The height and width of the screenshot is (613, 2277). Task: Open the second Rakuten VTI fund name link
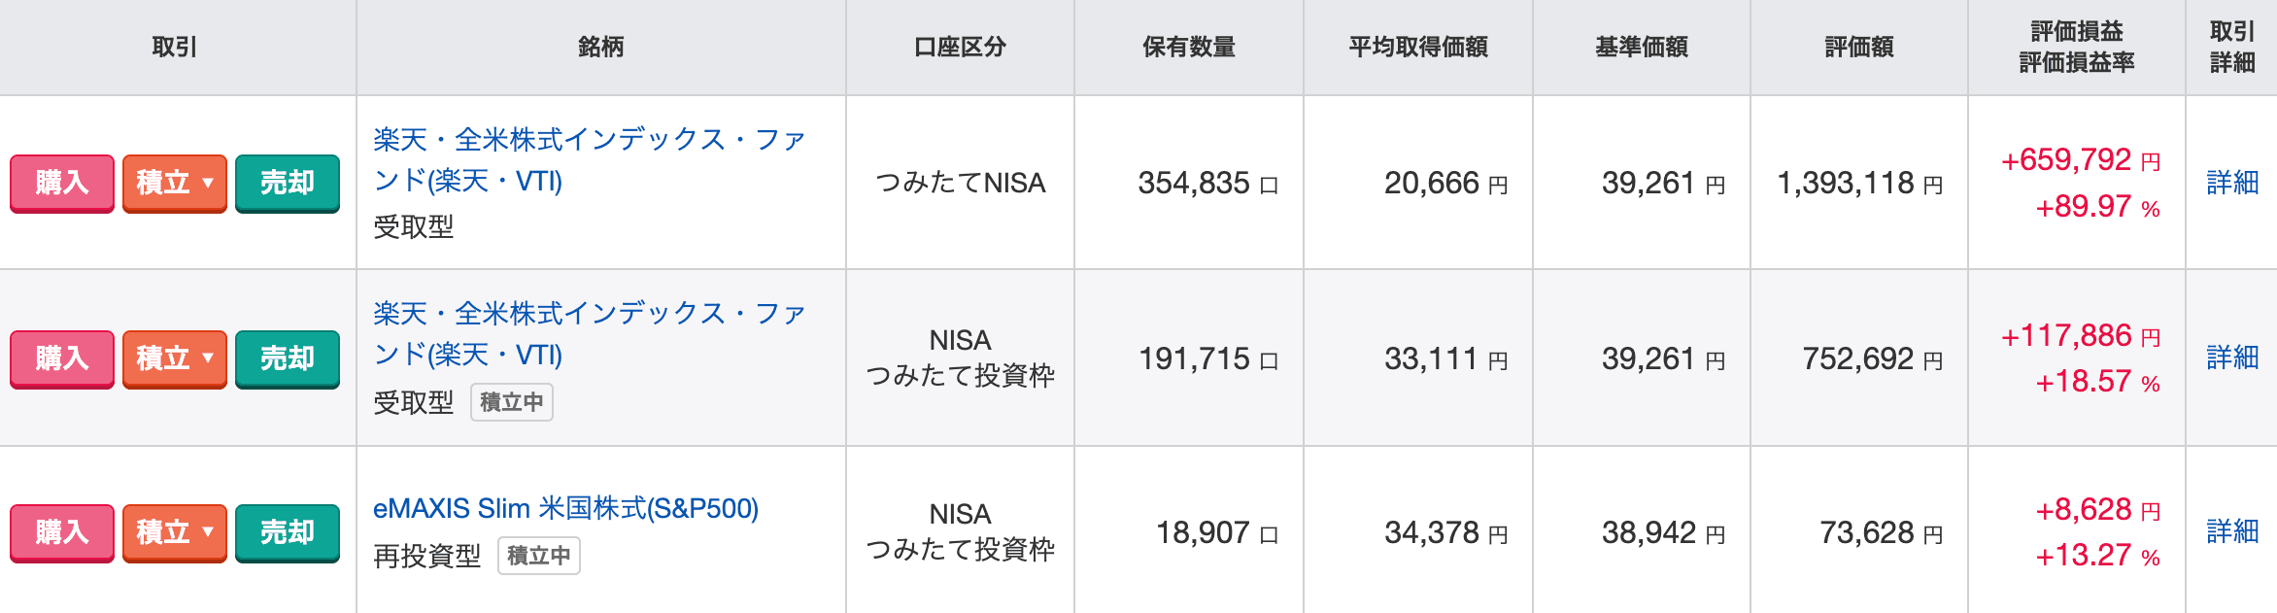pyautogui.click(x=591, y=336)
